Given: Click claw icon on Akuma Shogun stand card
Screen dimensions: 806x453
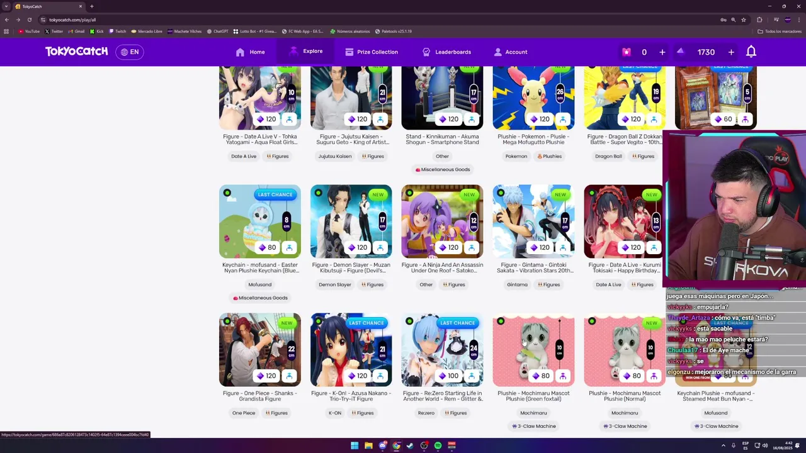Looking at the screenshot, I should click(x=472, y=119).
